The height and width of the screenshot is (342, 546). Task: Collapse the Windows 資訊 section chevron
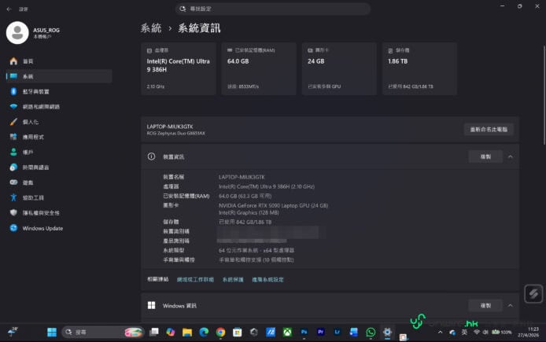point(511,306)
